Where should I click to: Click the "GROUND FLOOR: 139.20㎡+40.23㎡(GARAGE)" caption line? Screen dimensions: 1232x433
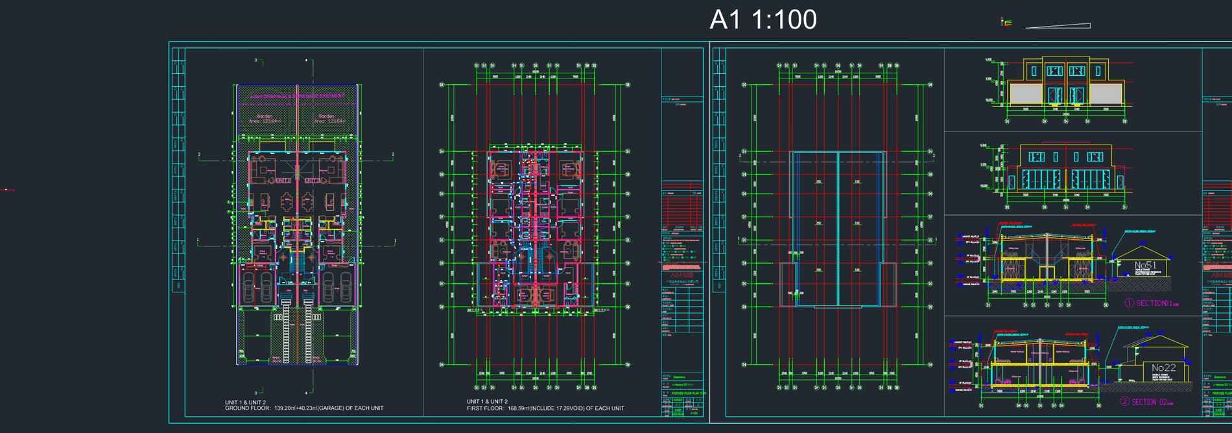(x=304, y=408)
